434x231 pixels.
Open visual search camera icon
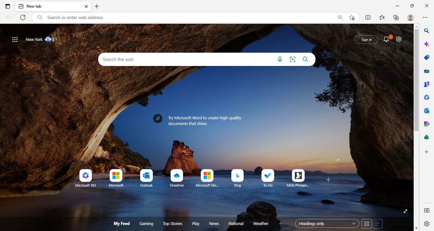pos(293,59)
